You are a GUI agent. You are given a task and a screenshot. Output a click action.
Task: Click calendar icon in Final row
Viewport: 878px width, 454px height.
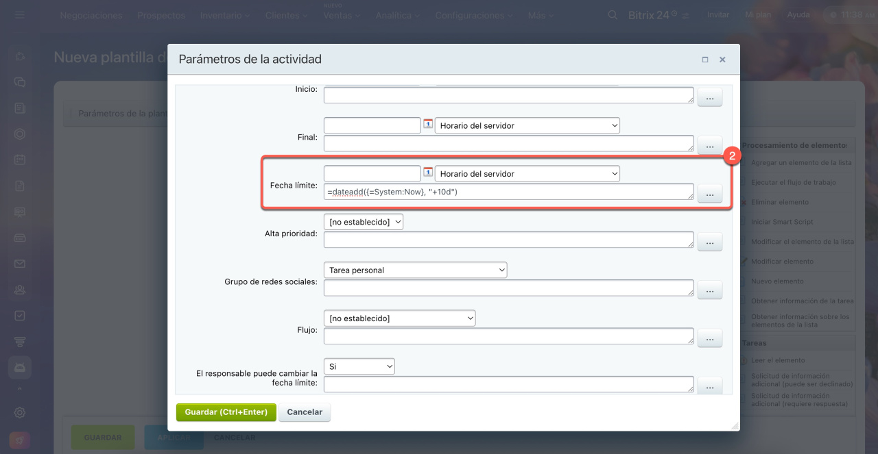[x=428, y=125]
